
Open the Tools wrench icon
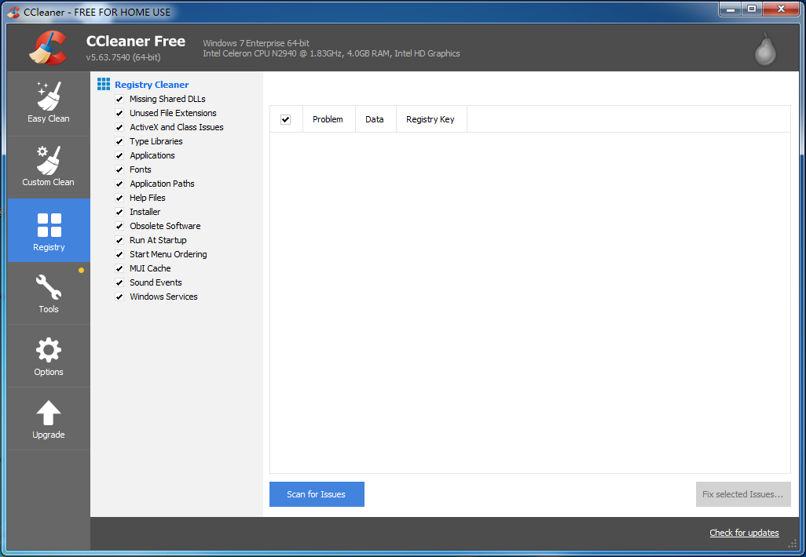click(x=49, y=287)
